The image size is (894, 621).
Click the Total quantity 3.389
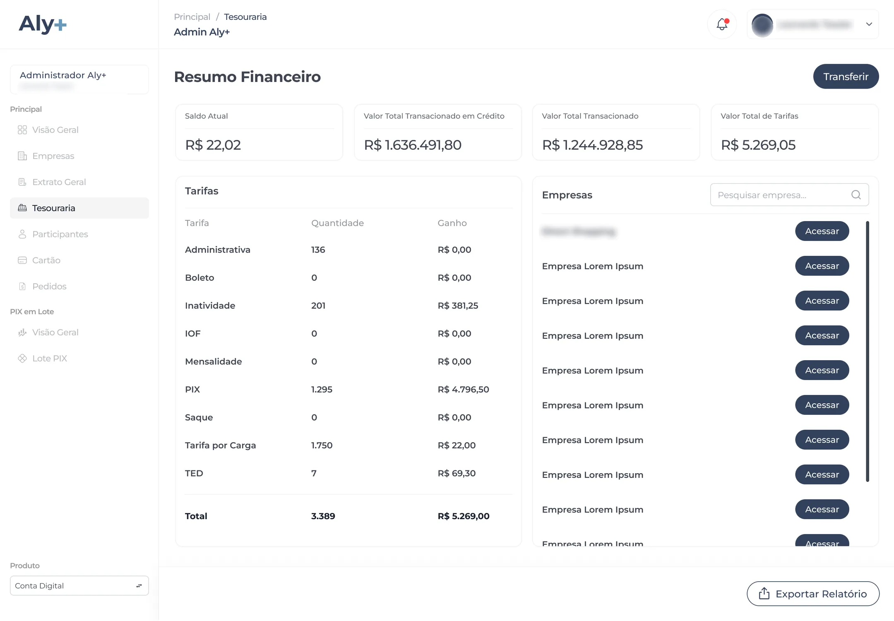coord(323,516)
